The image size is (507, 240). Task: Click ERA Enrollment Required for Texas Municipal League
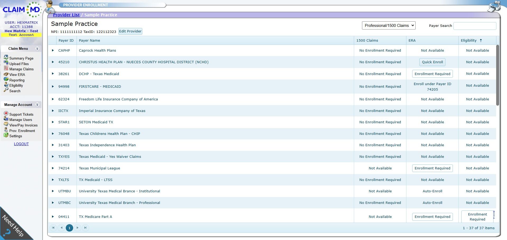tap(433, 168)
